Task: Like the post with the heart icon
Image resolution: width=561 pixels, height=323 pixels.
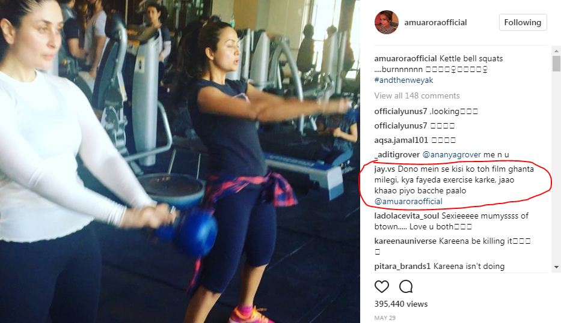Action: click(381, 286)
